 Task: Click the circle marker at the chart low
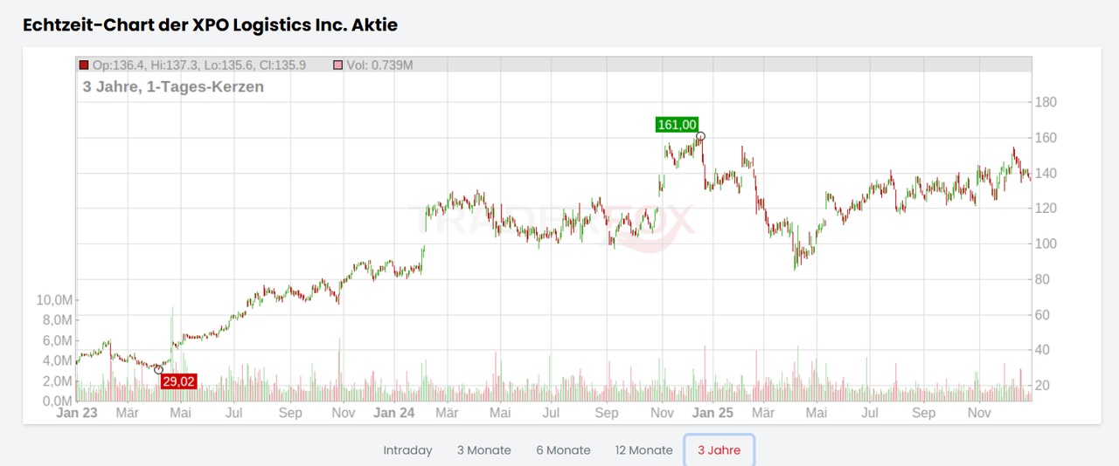[x=158, y=370]
